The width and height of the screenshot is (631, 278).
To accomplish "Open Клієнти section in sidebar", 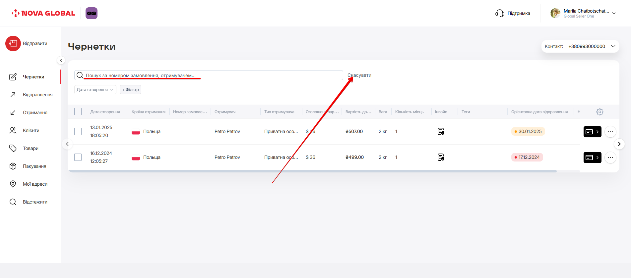I will point(31,130).
